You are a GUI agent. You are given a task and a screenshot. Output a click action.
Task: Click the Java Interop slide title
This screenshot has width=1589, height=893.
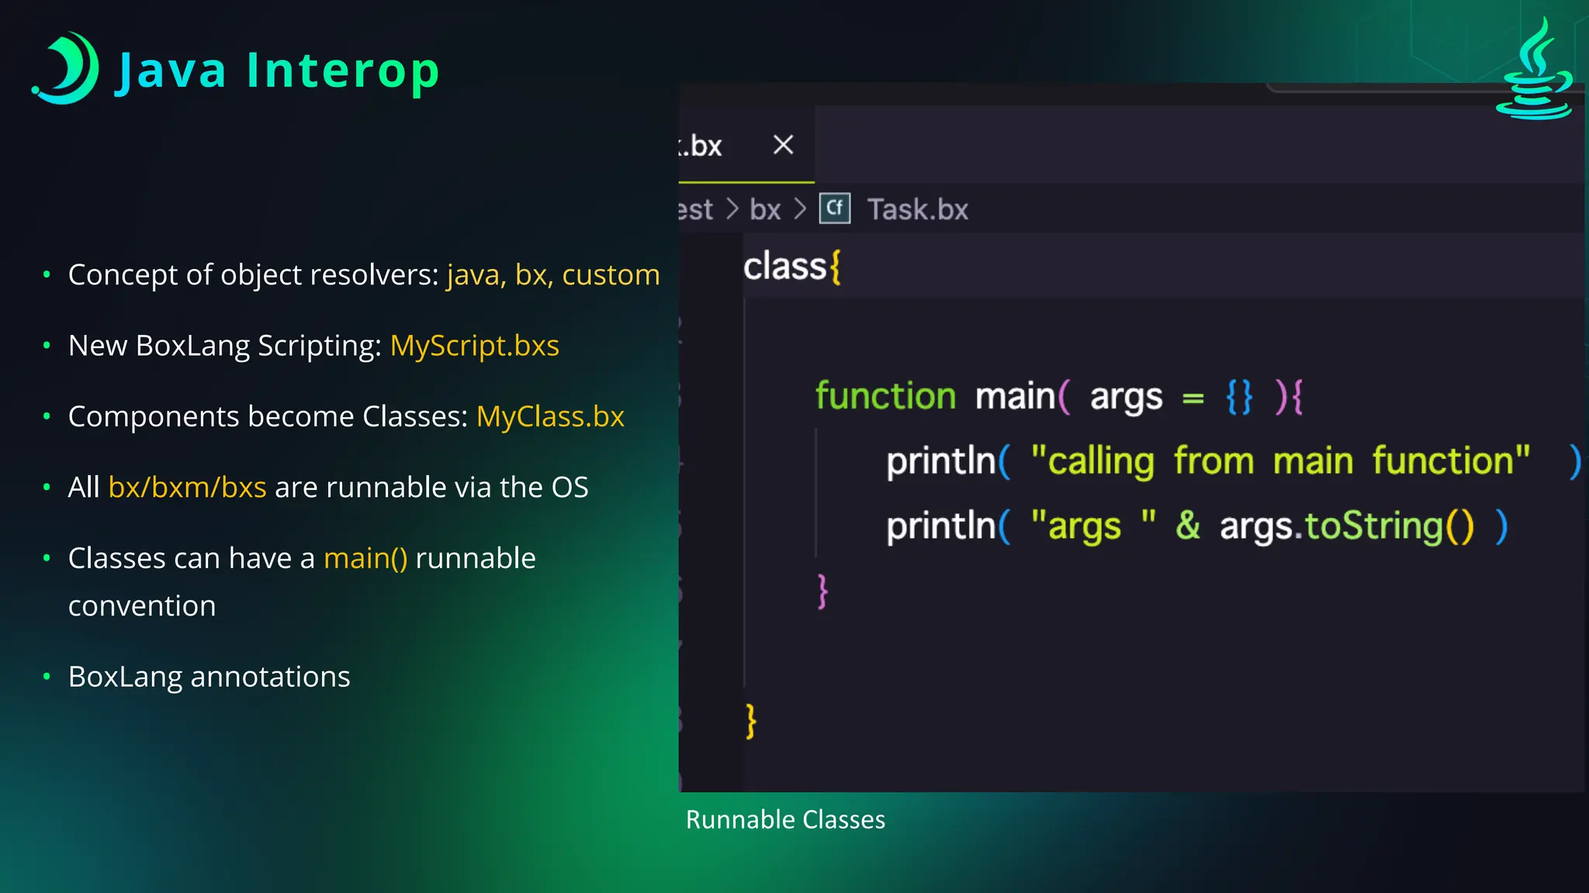pyautogui.click(x=278, y=71)
